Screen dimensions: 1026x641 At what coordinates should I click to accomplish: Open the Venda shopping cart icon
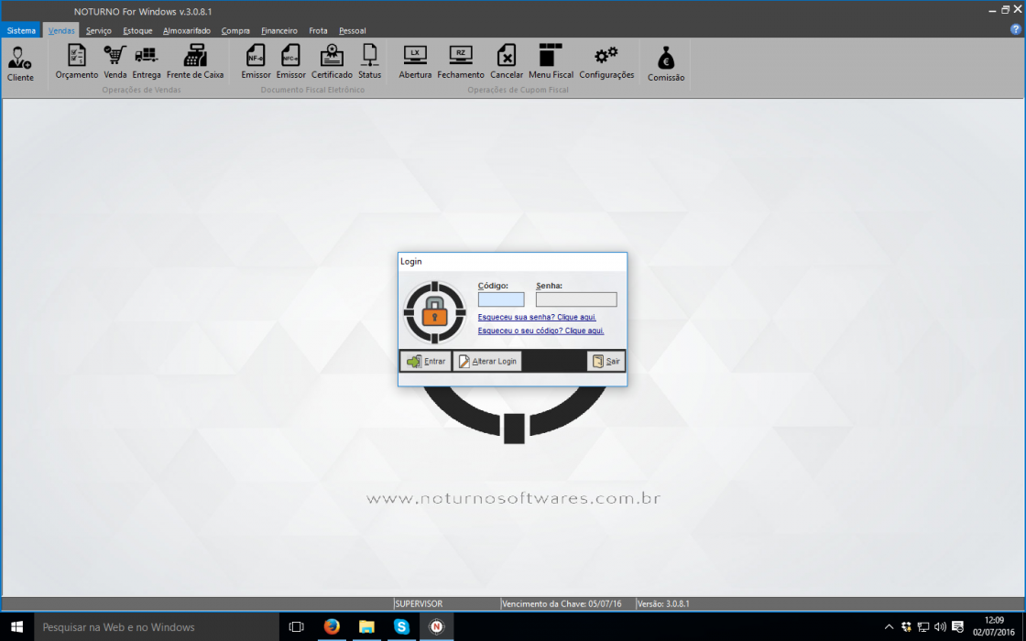(115, 62)
